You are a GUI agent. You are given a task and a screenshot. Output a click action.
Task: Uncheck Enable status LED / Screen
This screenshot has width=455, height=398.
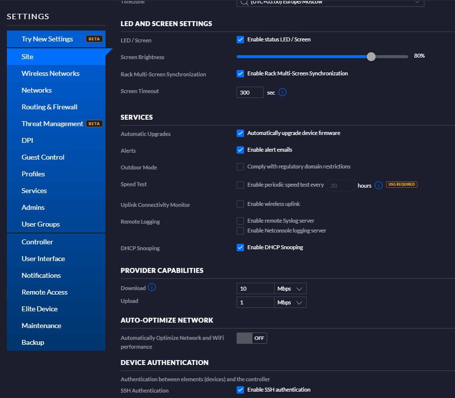241,39
